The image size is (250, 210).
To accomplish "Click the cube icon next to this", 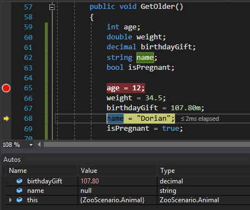I will coord(19,200).
